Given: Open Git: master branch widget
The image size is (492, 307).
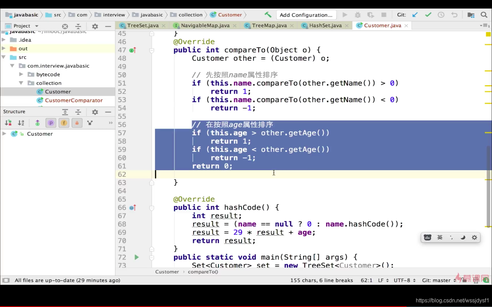Looking at the screenshot, I should coord(439,280).
